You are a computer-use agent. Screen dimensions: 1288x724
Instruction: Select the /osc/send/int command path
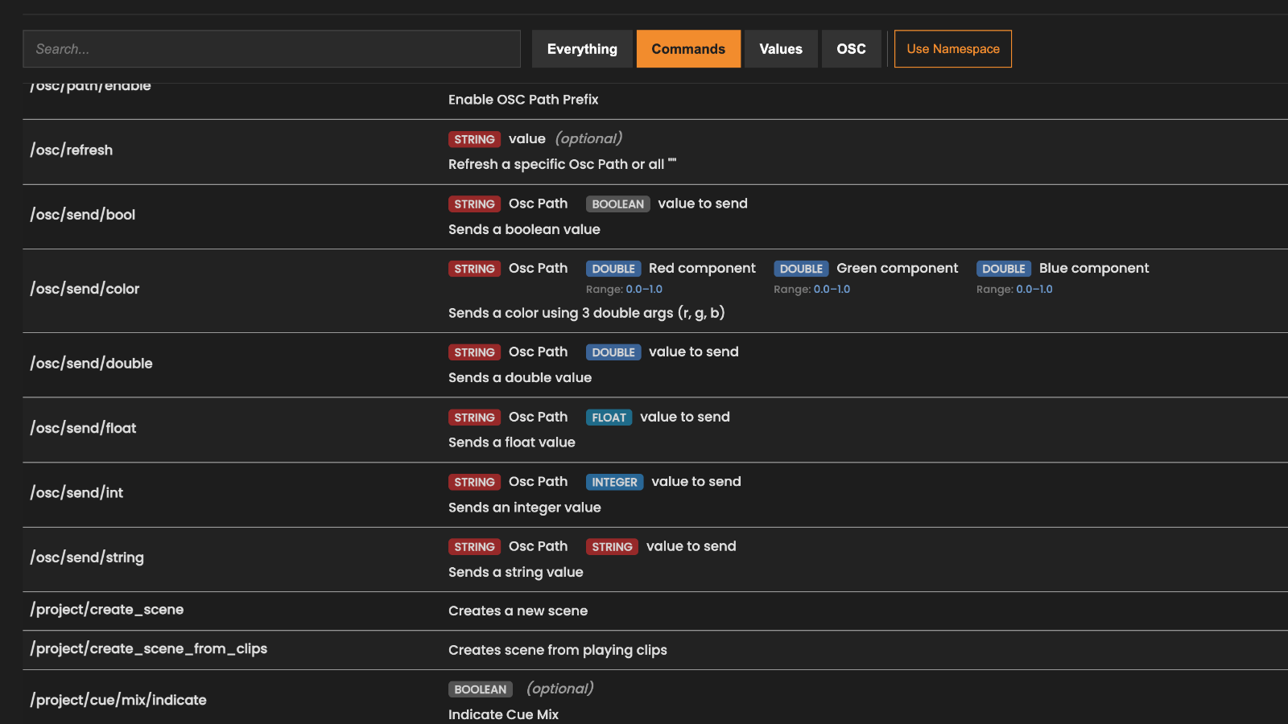tap(76, 493)
